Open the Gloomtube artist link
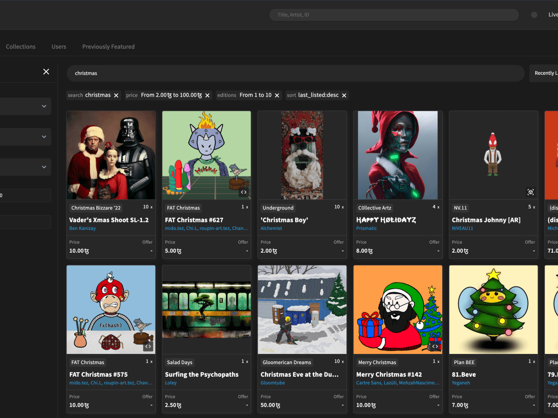The width and height of the screenshot is (558, 418). click(272, 383)
